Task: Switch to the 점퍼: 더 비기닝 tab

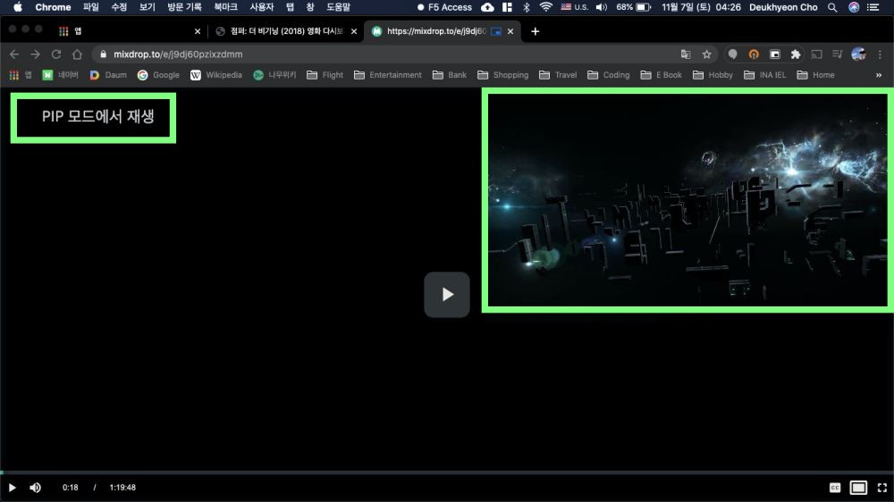Action: pos(286,30)
